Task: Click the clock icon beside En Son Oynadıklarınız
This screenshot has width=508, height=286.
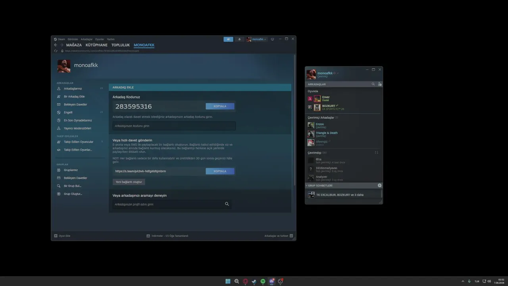Action: (x=59, y=120)
